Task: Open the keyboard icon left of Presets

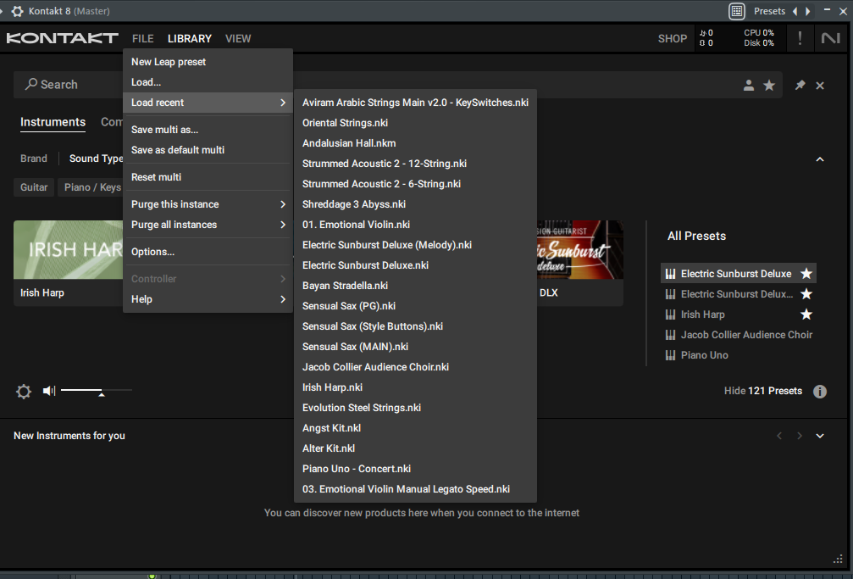Action: 737,11
